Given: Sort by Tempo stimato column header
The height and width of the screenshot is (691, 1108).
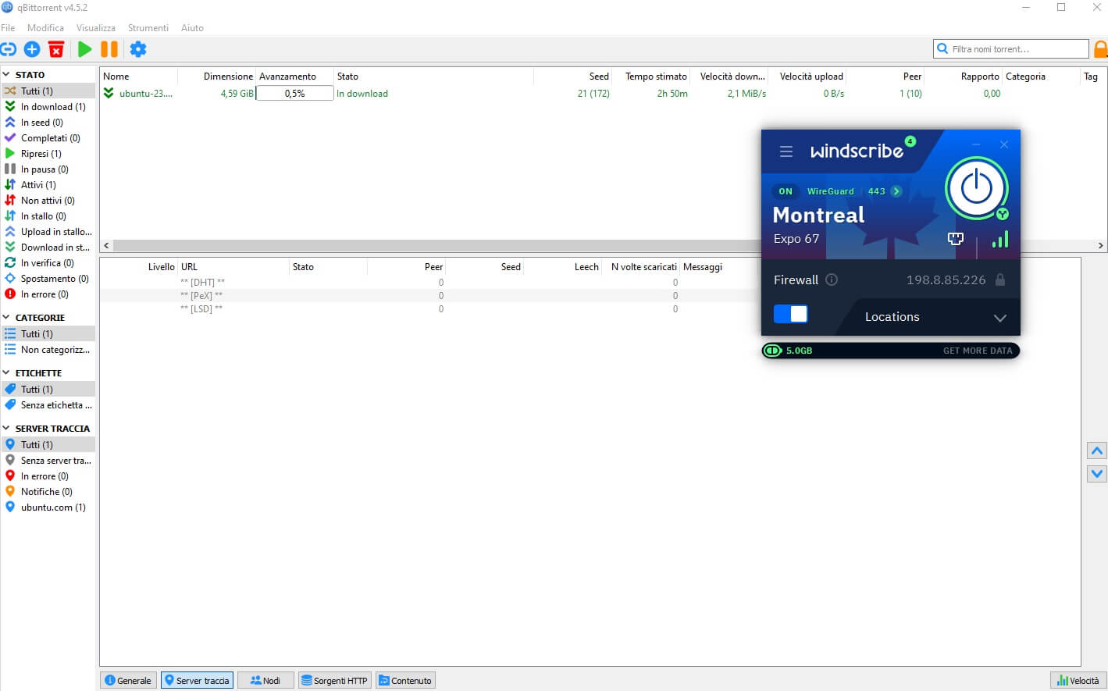Looking at the screenshot, I should [x=651, y=77].
